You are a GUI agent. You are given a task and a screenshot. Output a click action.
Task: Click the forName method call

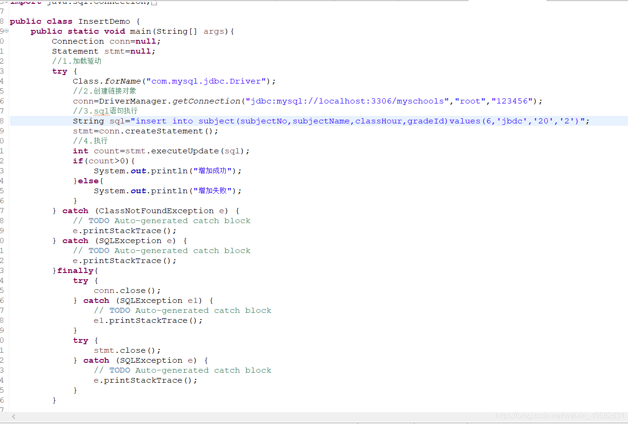[x=123, y=81]
